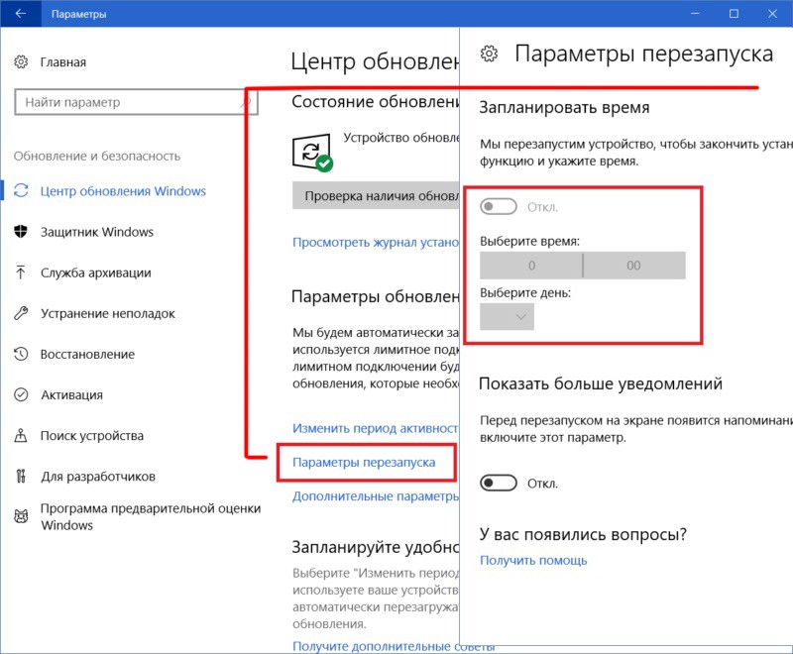Close the Параметры window

[772, 14]
